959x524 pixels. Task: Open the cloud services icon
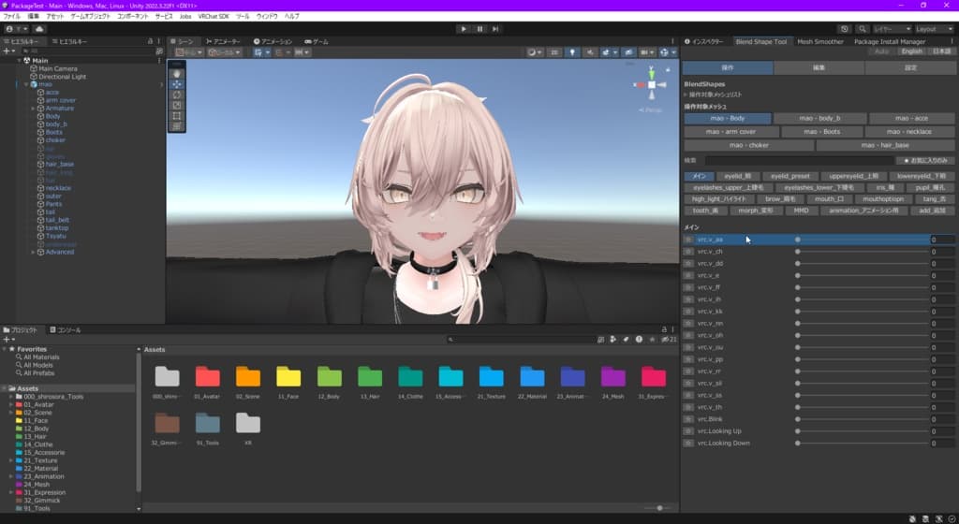(x=39, y=29)
